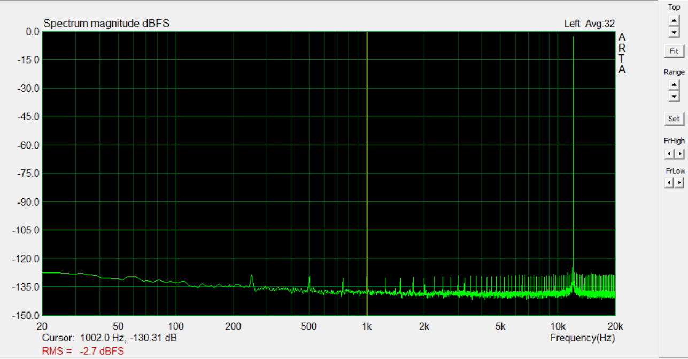Click the Cursor readout 1002.0 Hz, -130.31 dB
This screenshot has height=359, width=688.
coord(110,338)
